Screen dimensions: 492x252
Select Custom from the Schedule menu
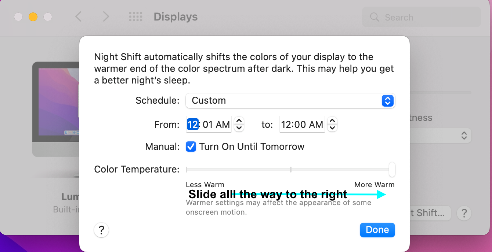208,101
